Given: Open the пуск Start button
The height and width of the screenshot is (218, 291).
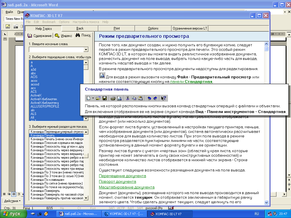Looking at the screenshot, I should point(13,214).
